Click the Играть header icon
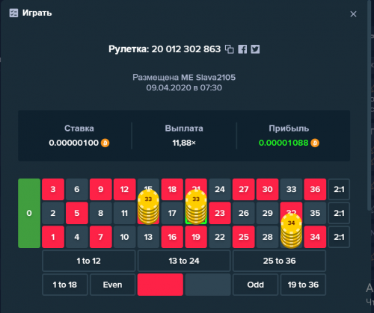The image size is (374, 313). (x=13, y=13)
